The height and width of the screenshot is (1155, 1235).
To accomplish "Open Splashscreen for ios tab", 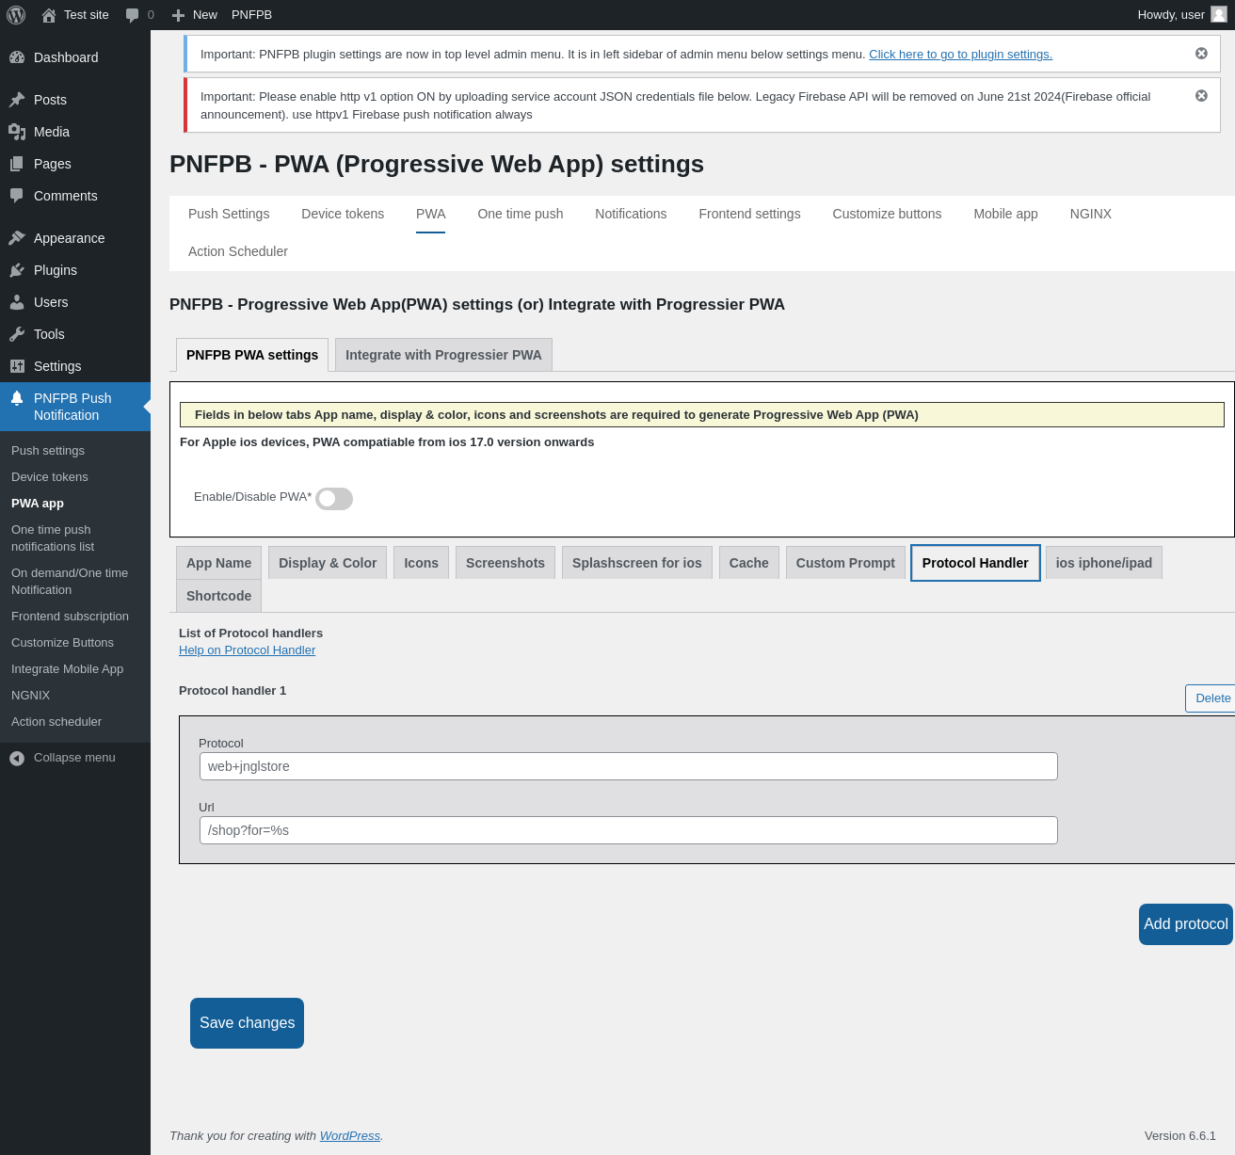I will pyautogui.click(x=637, y=563).
